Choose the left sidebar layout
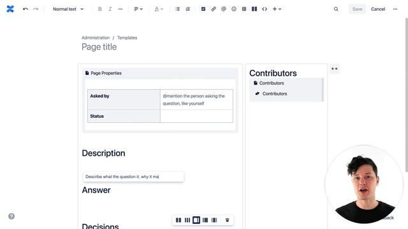The height and width of the screenshot is (229, 408). click(205, 220)
